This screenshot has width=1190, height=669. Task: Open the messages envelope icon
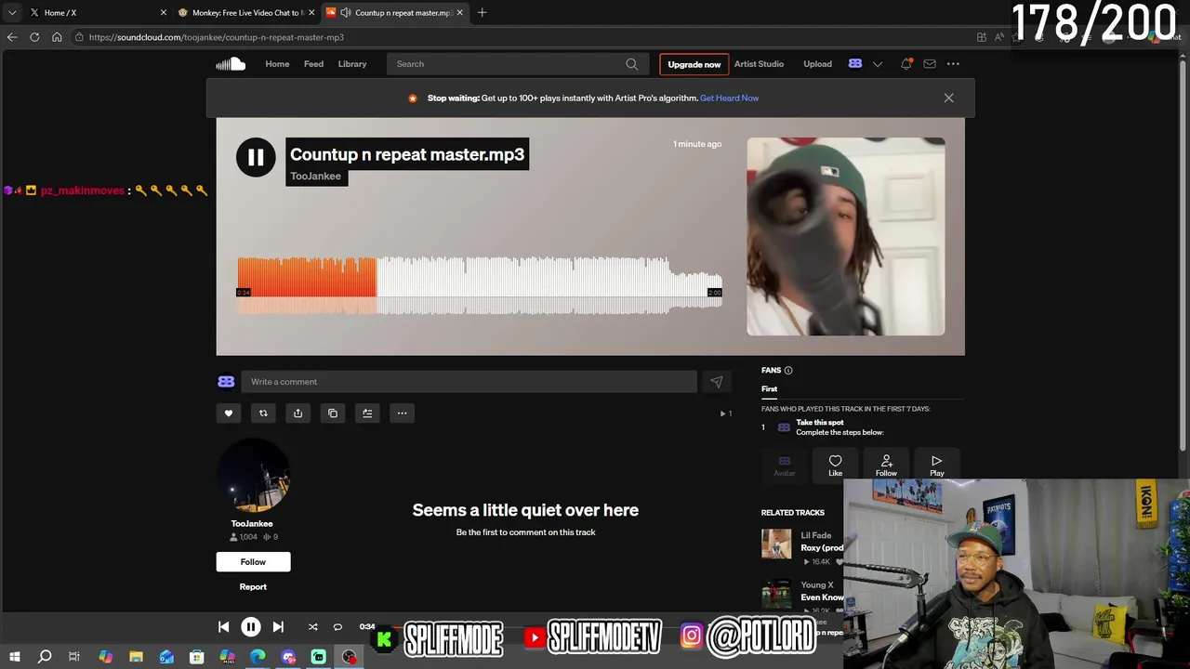click(x=930, y=64)
